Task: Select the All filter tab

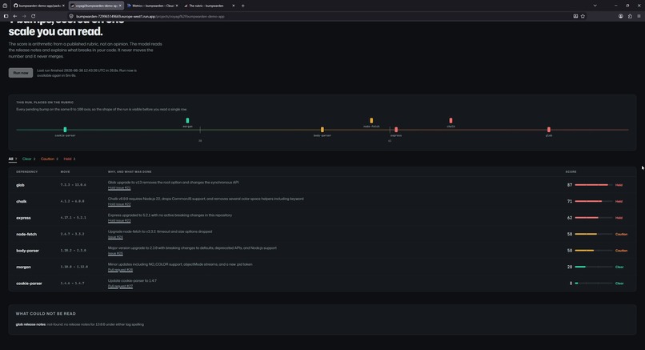Action: 12,159
